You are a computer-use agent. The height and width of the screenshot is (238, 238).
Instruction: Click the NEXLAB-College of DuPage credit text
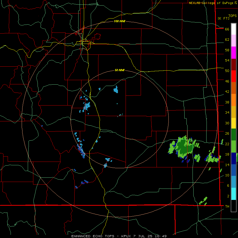coord(213,3)
